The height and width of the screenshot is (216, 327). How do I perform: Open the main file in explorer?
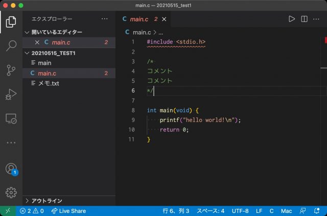tap(69, 63)
